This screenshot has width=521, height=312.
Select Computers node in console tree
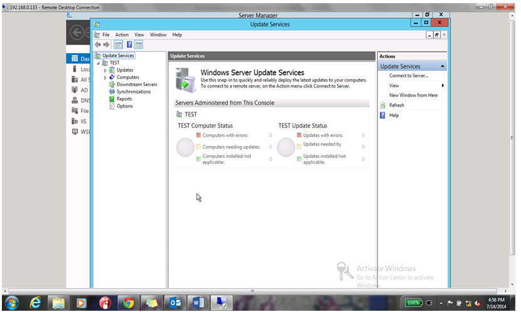point(128,77)
